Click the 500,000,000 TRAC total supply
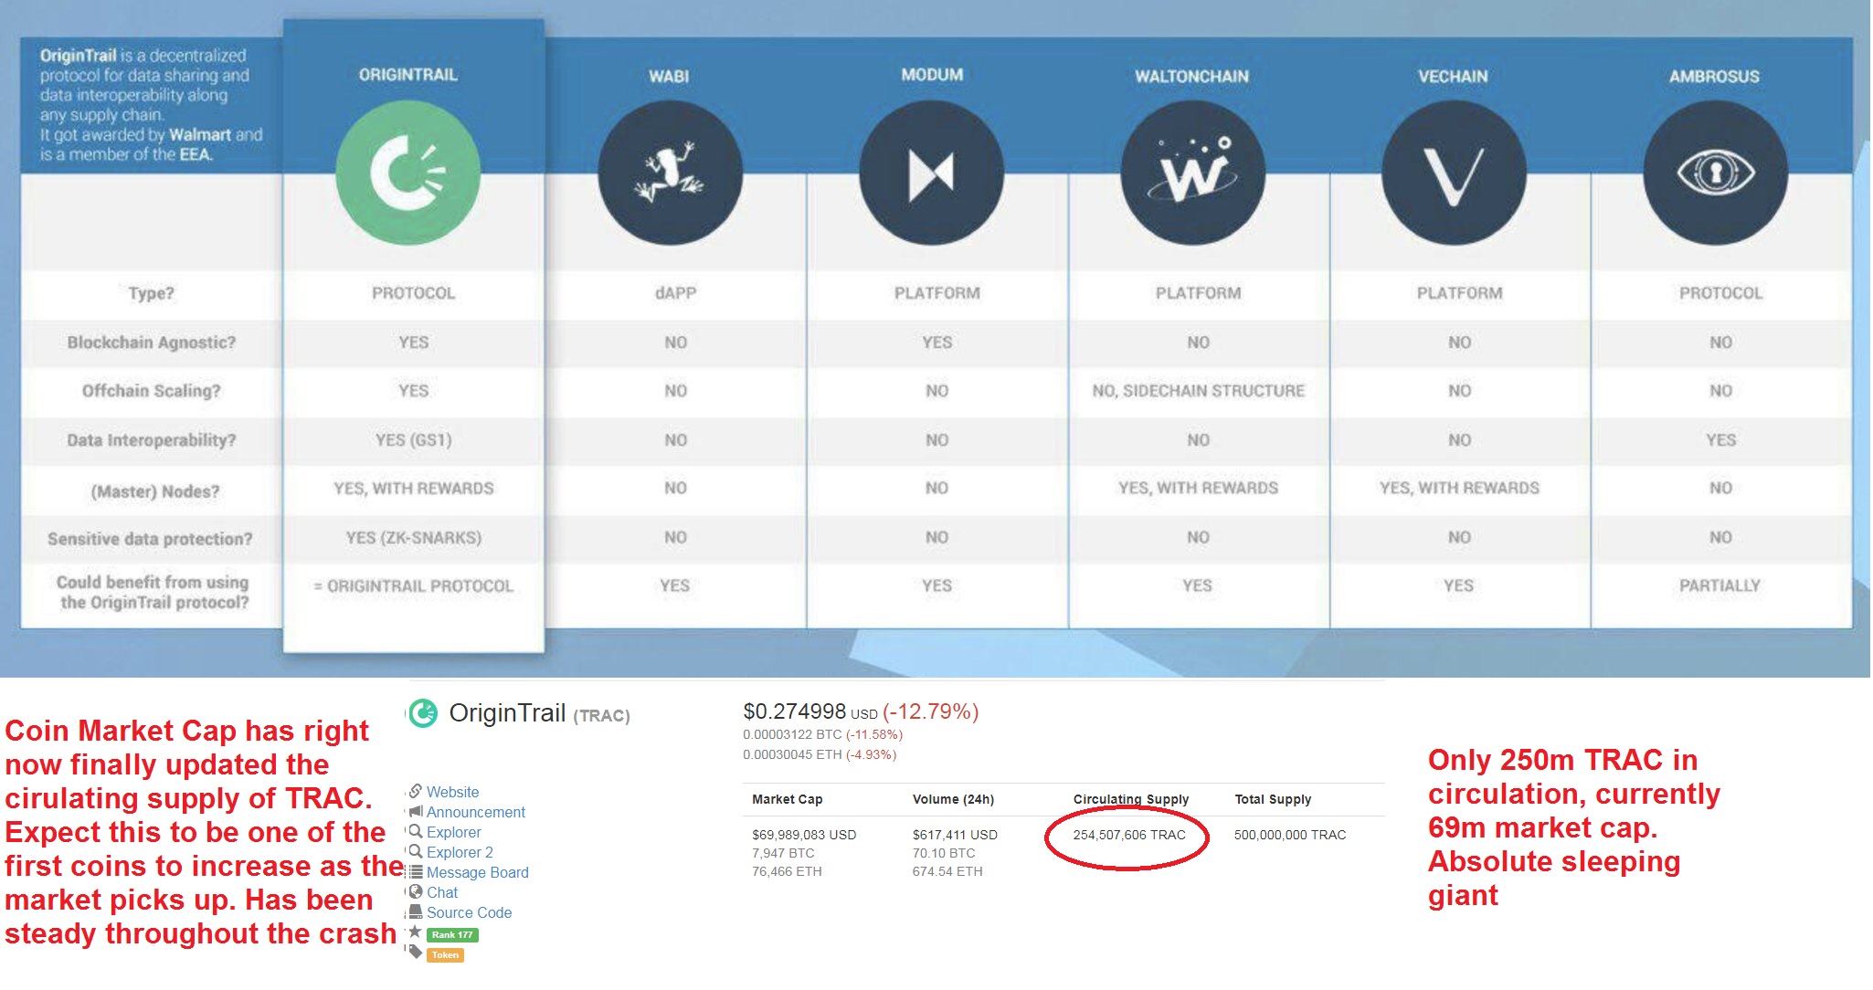This screenshot has width=1873, height=990. (x=1290, y=835)
